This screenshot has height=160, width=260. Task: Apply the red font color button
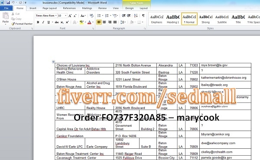pos(89,22)
